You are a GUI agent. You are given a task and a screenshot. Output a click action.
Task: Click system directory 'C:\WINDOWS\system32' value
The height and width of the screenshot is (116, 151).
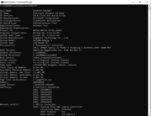[x=45, y=55]
